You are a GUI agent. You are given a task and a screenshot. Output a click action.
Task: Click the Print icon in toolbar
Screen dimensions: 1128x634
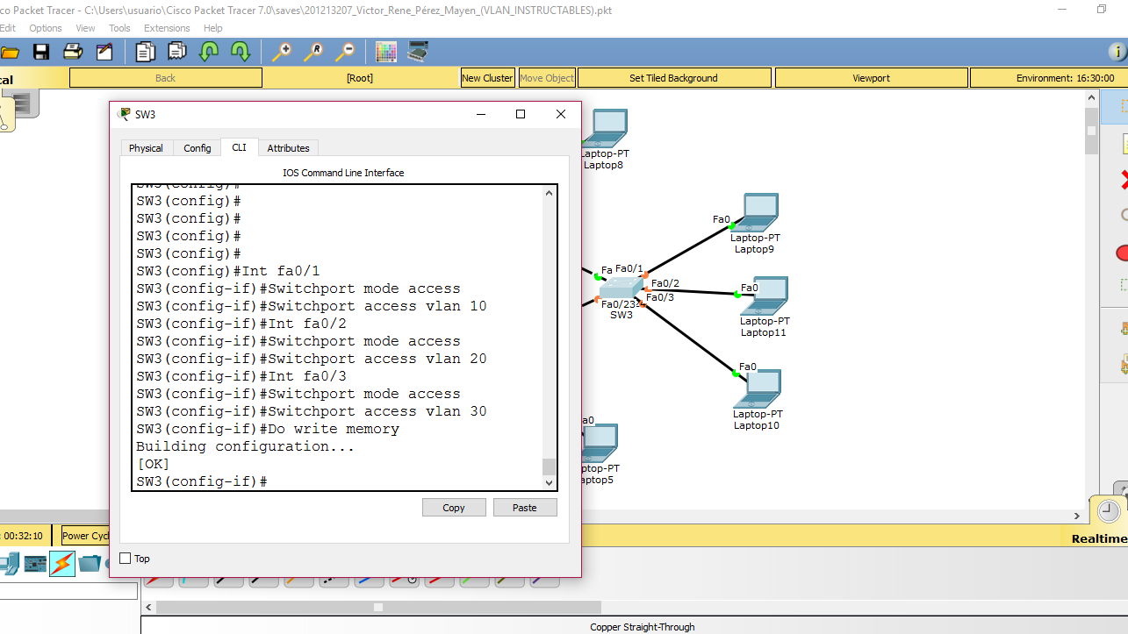coord(73,52)
